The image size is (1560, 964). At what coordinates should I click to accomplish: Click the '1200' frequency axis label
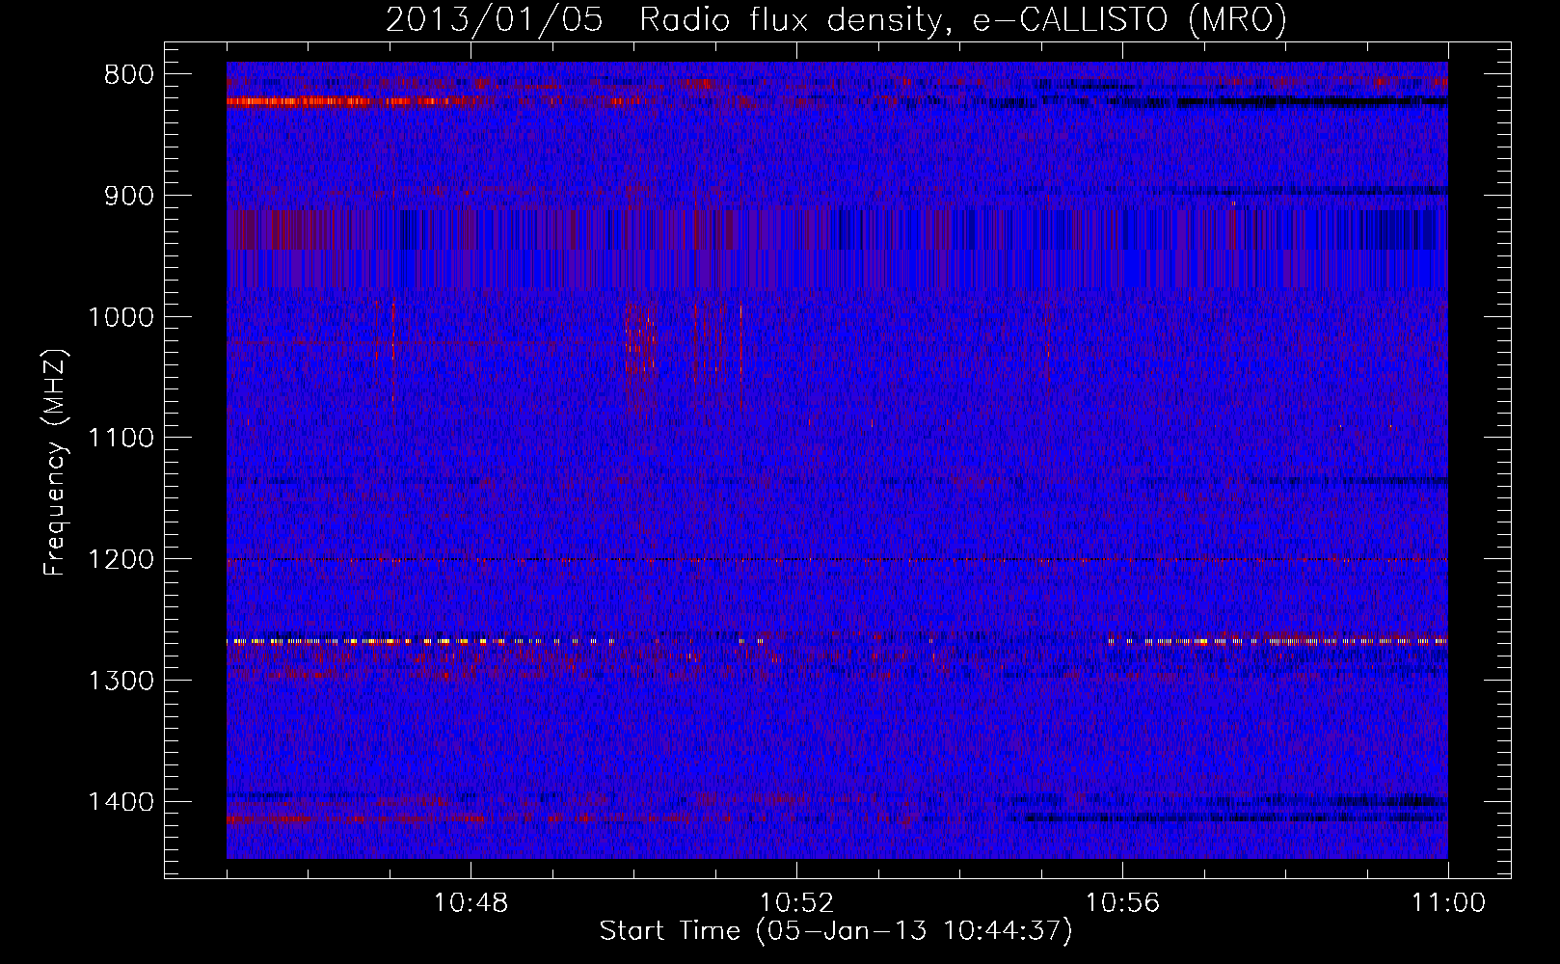[x=121, y=560]
